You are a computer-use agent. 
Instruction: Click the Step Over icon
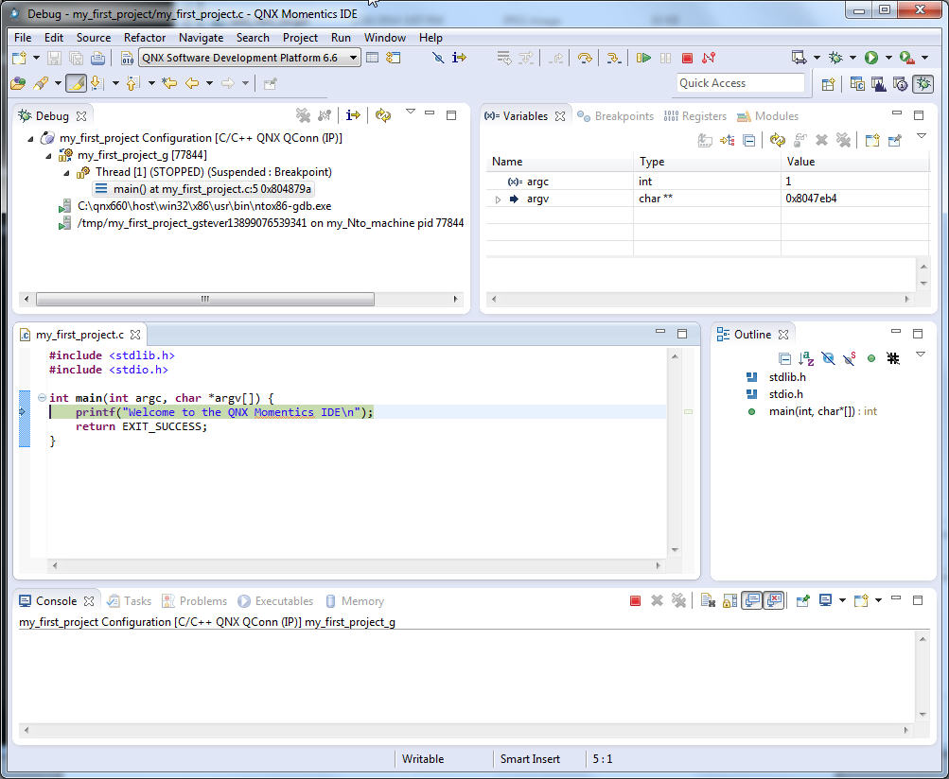(x=585, y=58)
